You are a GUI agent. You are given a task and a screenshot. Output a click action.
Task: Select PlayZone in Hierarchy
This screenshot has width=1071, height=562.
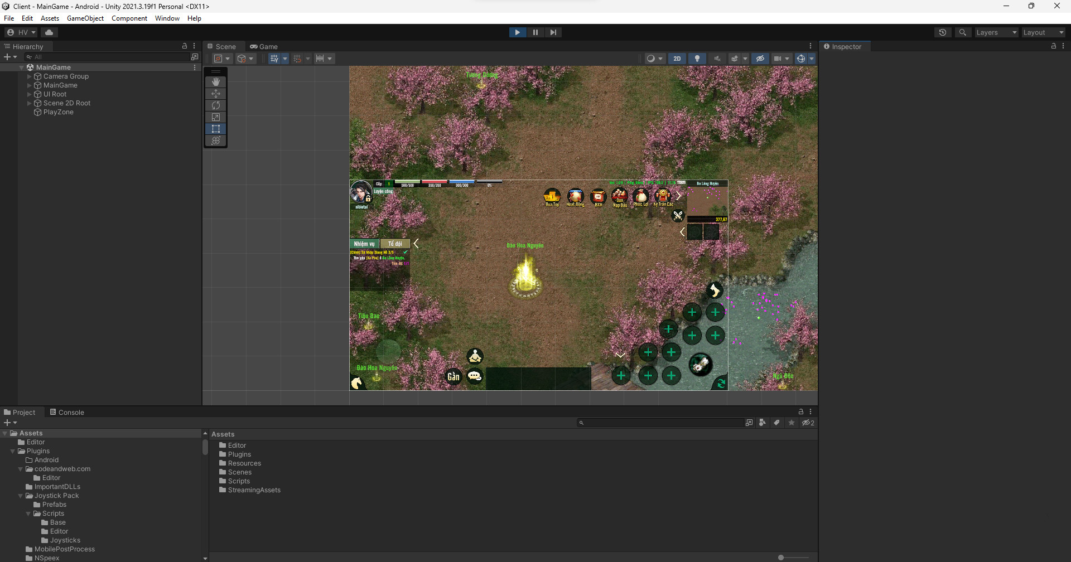tap(59, 112)
